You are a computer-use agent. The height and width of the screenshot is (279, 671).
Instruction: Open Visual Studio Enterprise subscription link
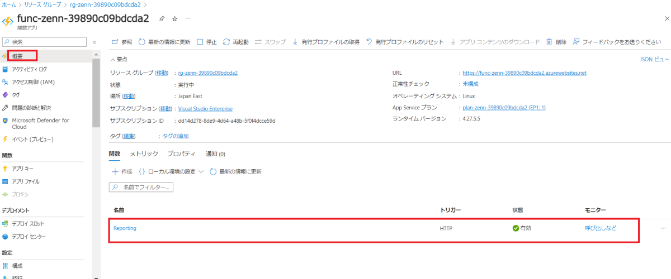[x=205, y=109]
